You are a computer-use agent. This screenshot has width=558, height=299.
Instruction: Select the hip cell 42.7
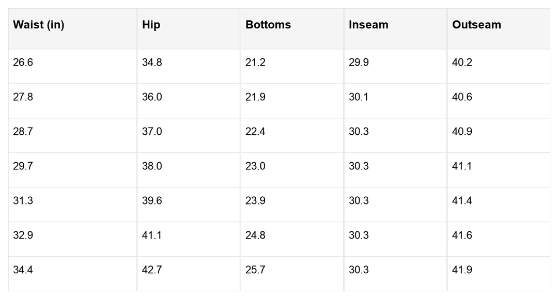(152, 270)
